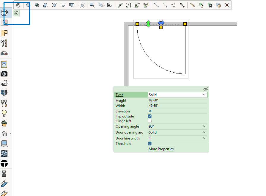Select the dashed guide line tool

point(165,5)
